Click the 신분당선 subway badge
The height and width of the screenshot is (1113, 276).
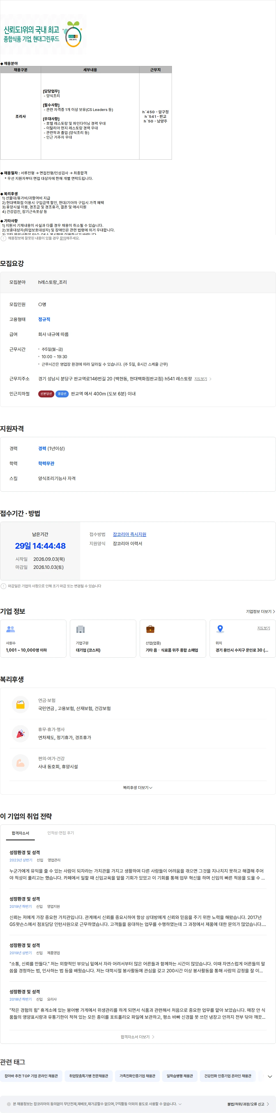46,394
